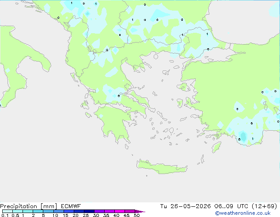Pick the 40–45 mm magenta legend swatch
Screen dimensions: 280x217
point(120,211)
